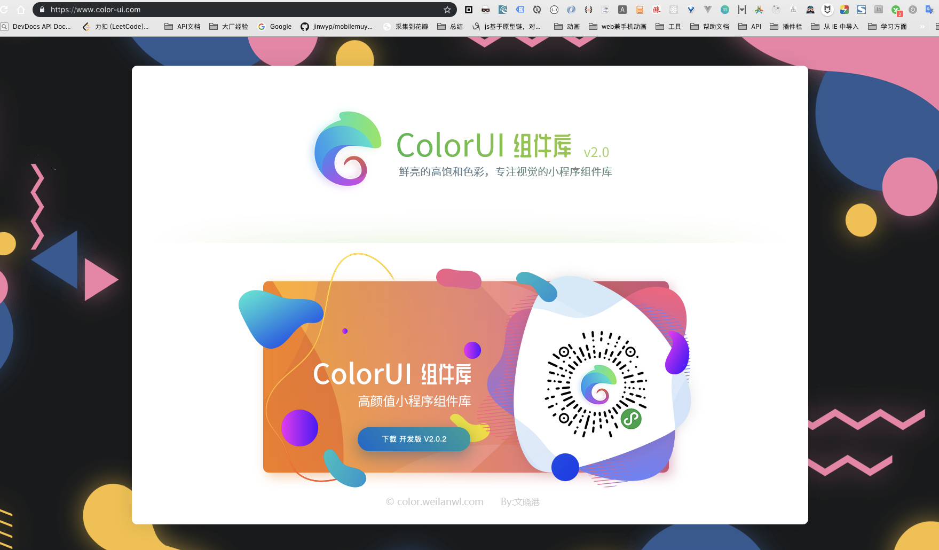Open the curly braces {} extension icon

coord(588,10)
